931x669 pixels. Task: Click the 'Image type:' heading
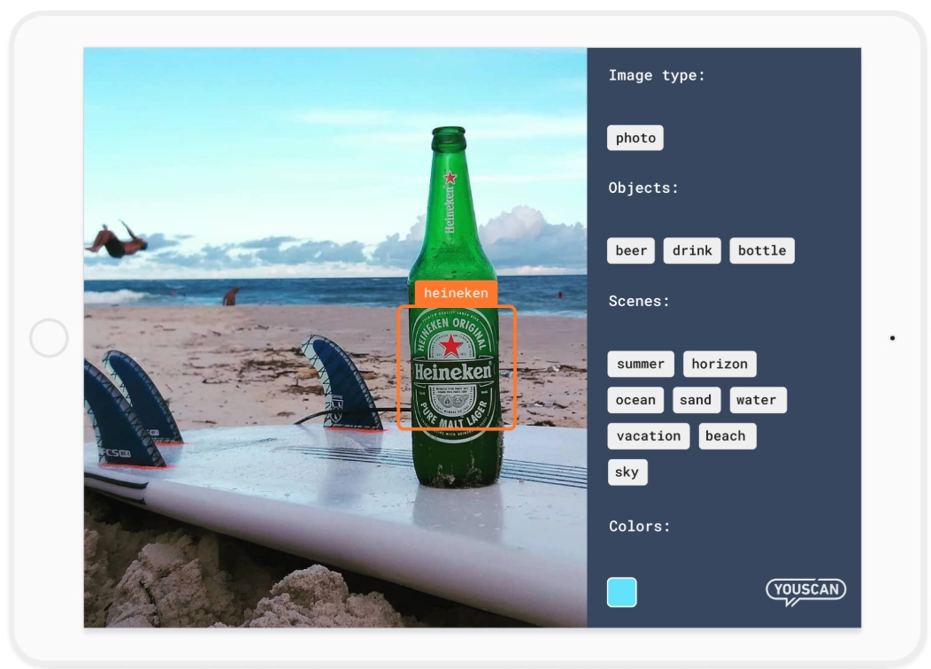(x=657, y=75)
